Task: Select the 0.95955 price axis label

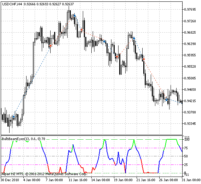Action: (x=190, y=55)
